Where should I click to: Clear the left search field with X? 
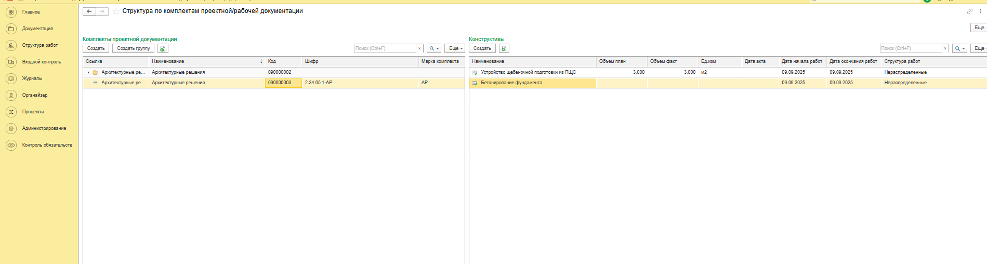tap(419, 48)
